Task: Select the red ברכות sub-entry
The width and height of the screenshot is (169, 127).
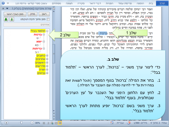Action: 38,35
